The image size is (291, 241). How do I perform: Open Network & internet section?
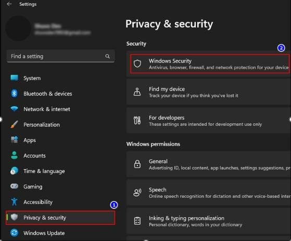click(x=61, y=109)
